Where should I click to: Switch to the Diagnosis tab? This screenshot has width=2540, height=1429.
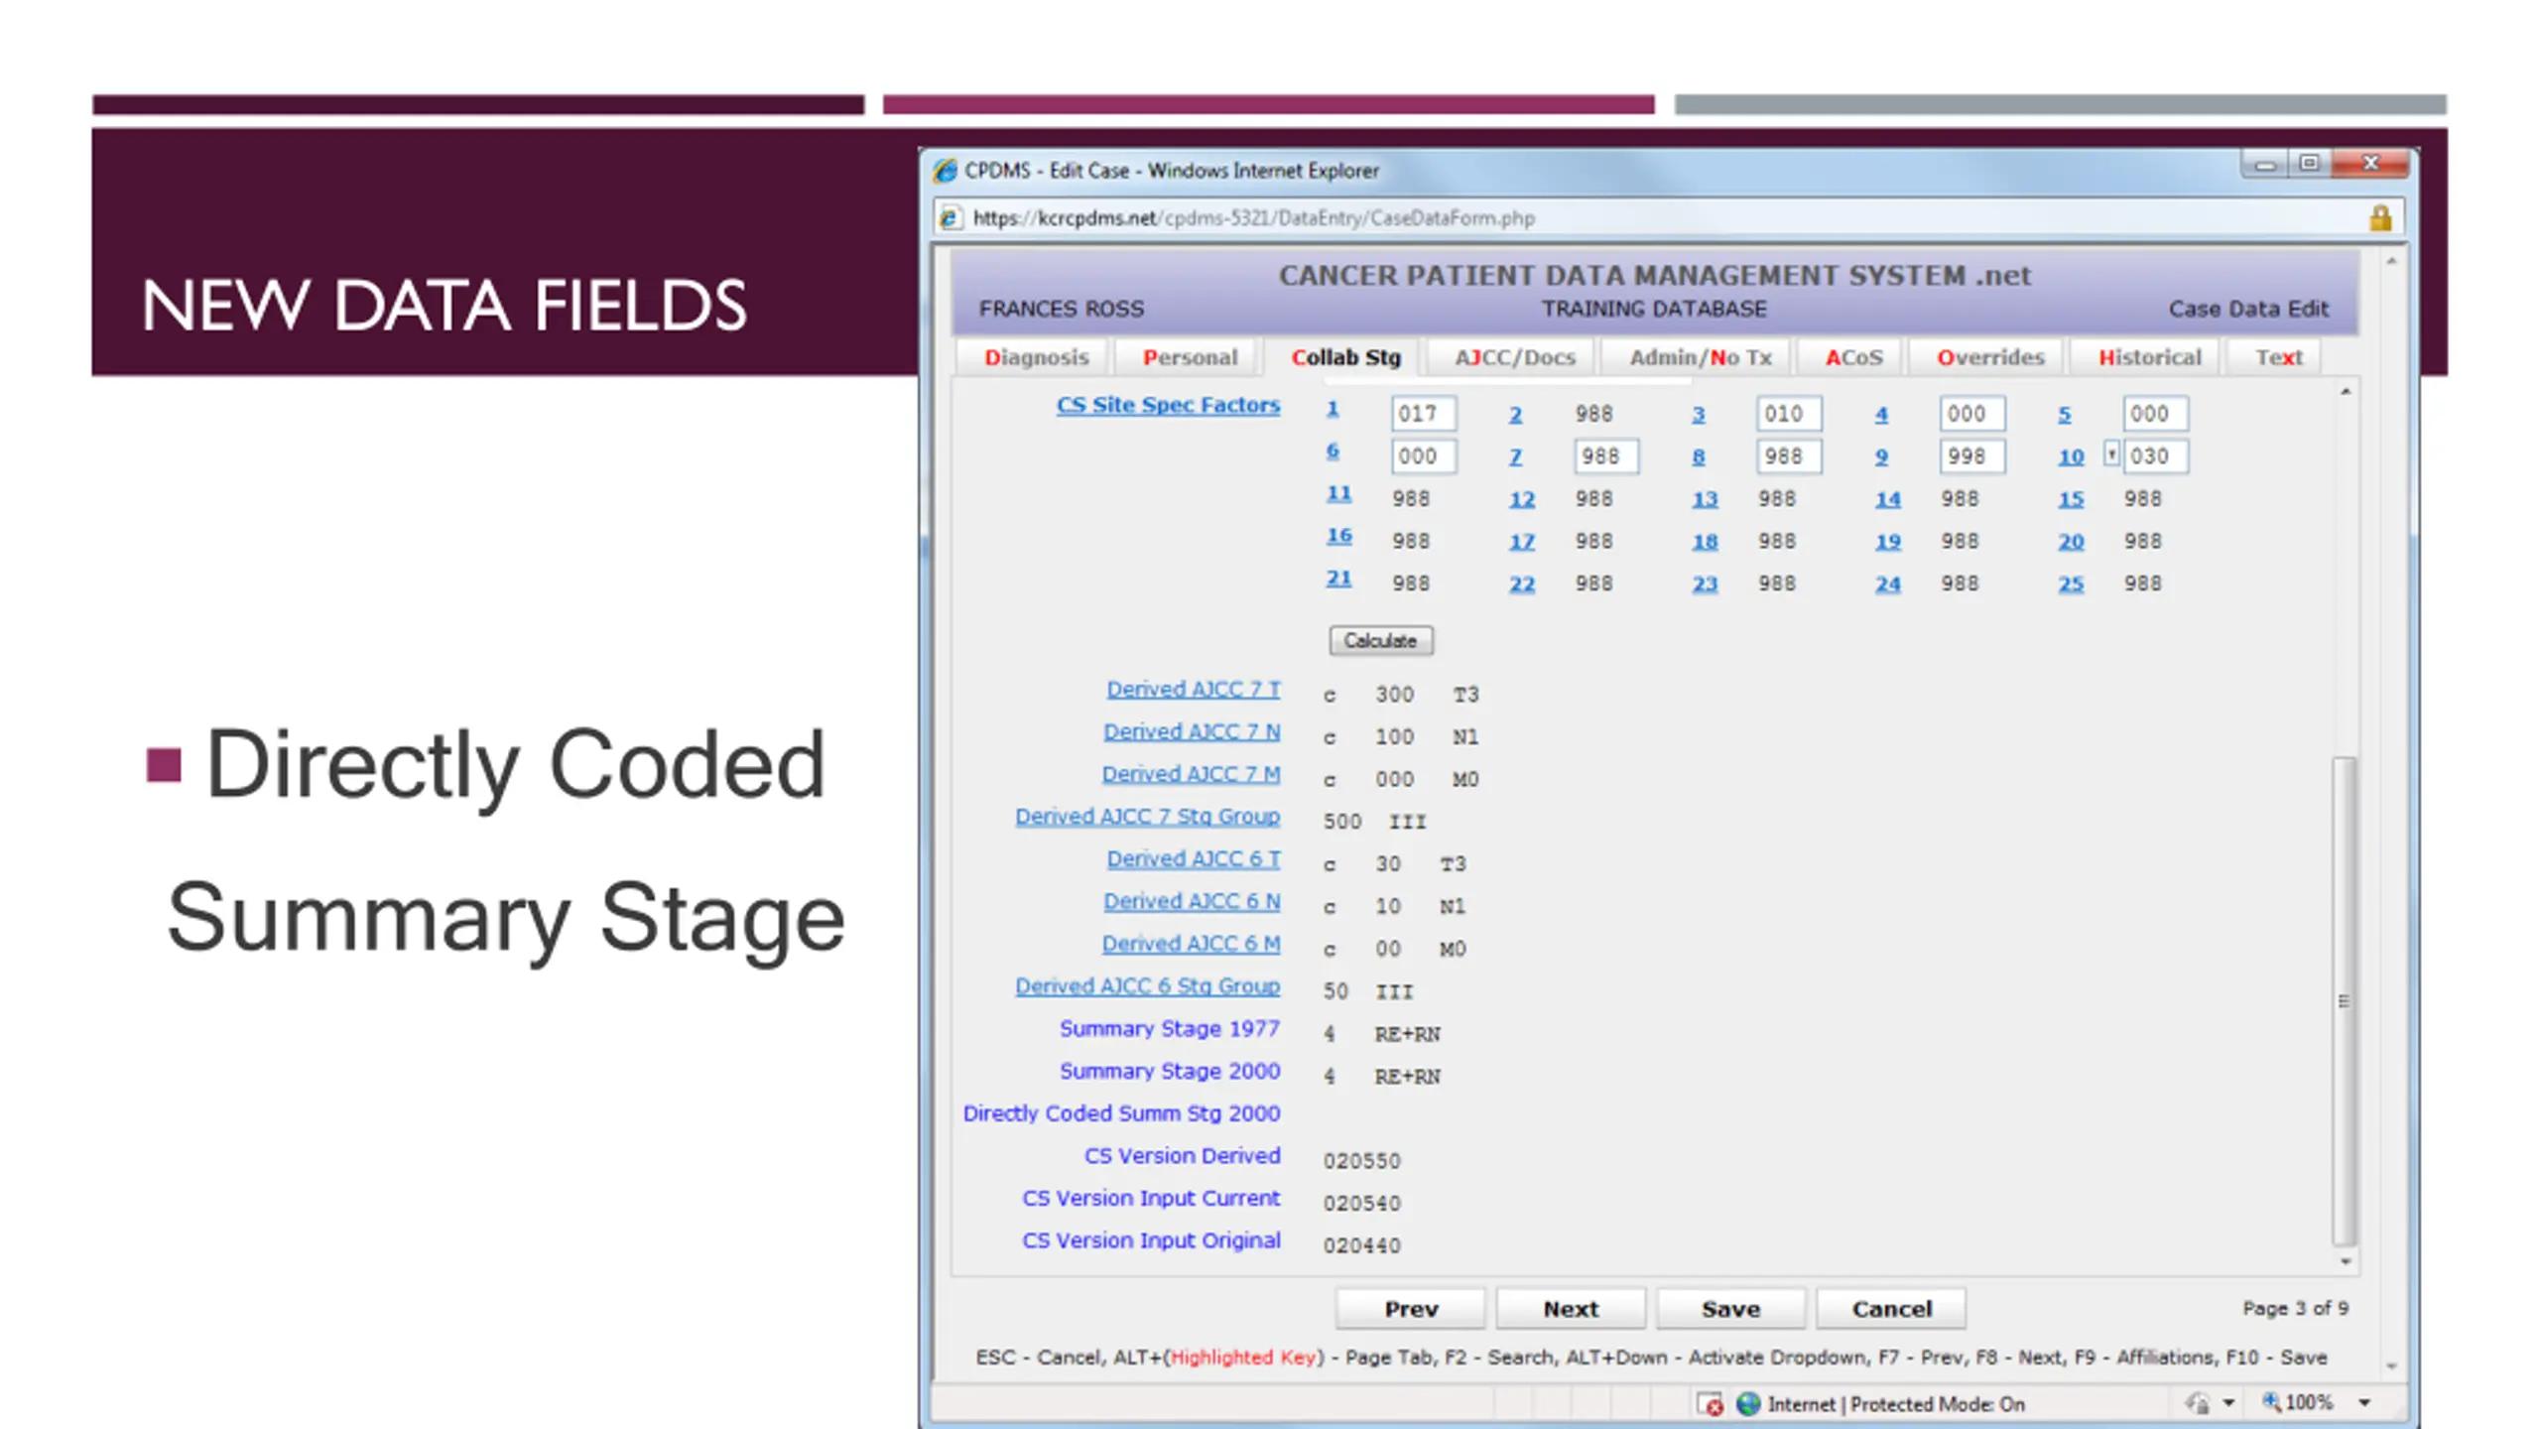tap(1035, 357)
